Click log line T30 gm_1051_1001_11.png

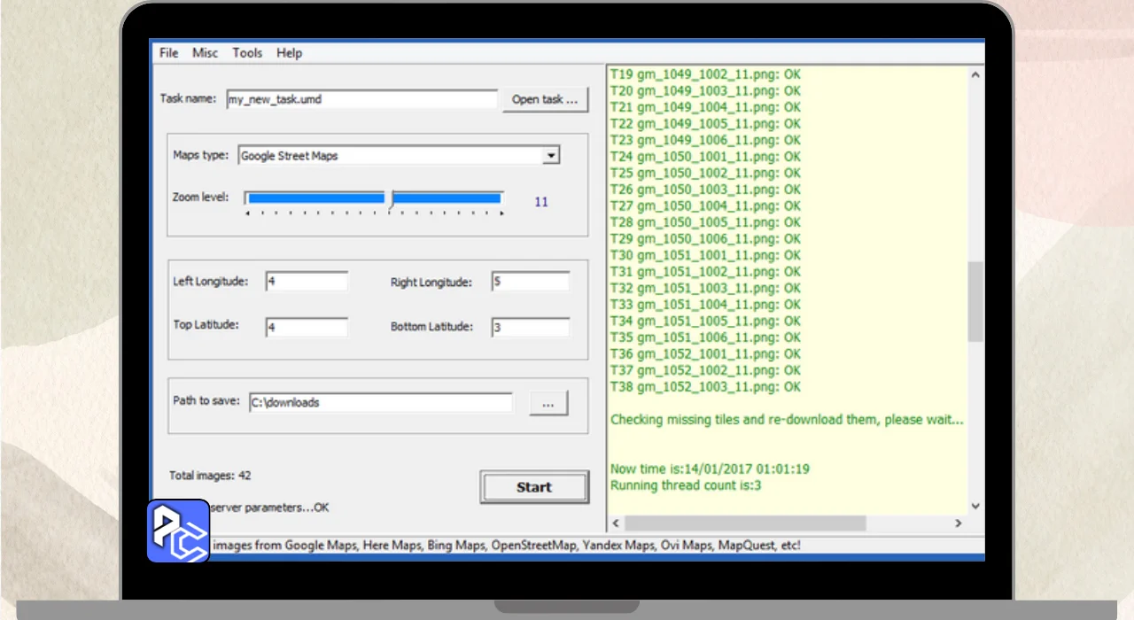click(x=705, y=255)
